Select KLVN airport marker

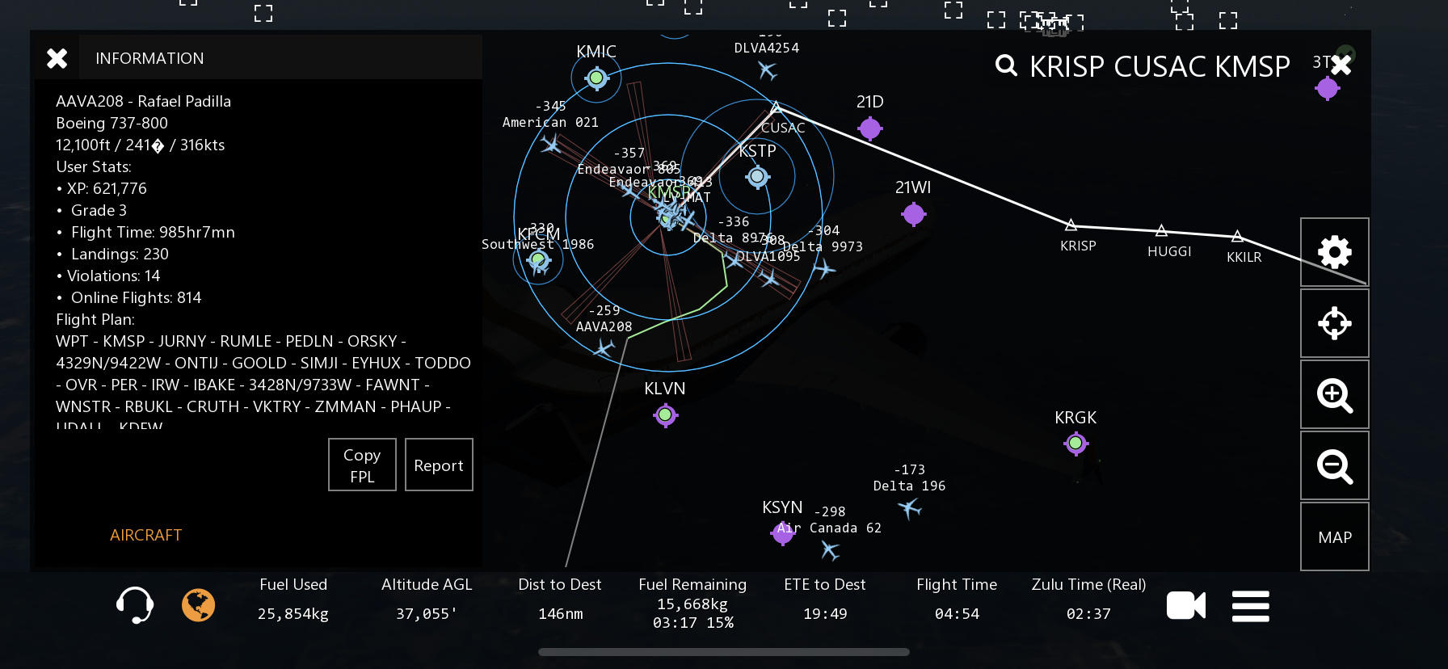pyautogui.click(x=665, y=415)
